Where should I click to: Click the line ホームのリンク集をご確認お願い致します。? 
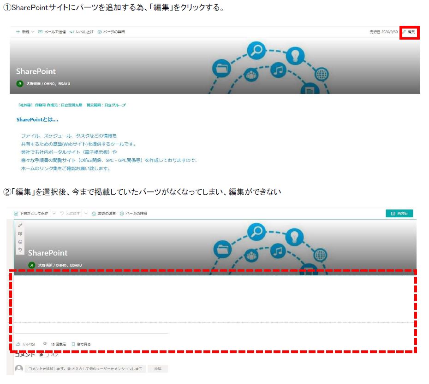(66, 169)
